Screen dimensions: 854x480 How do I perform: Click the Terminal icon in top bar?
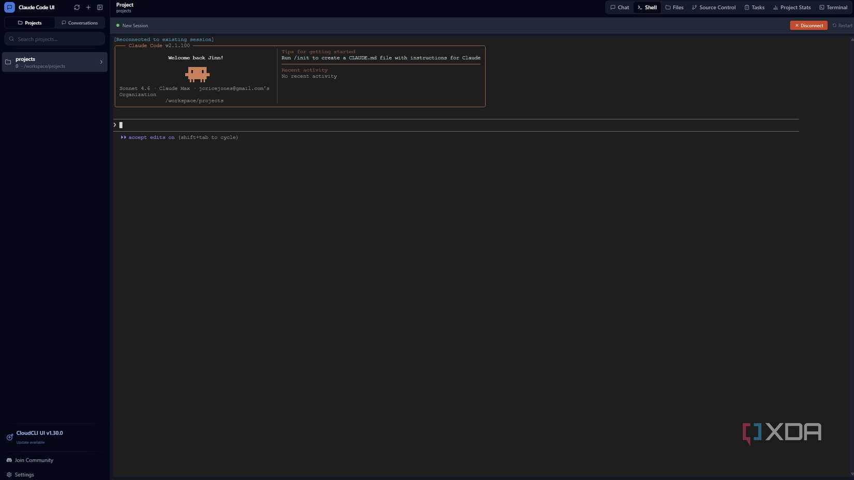click(x=822, y=7)
